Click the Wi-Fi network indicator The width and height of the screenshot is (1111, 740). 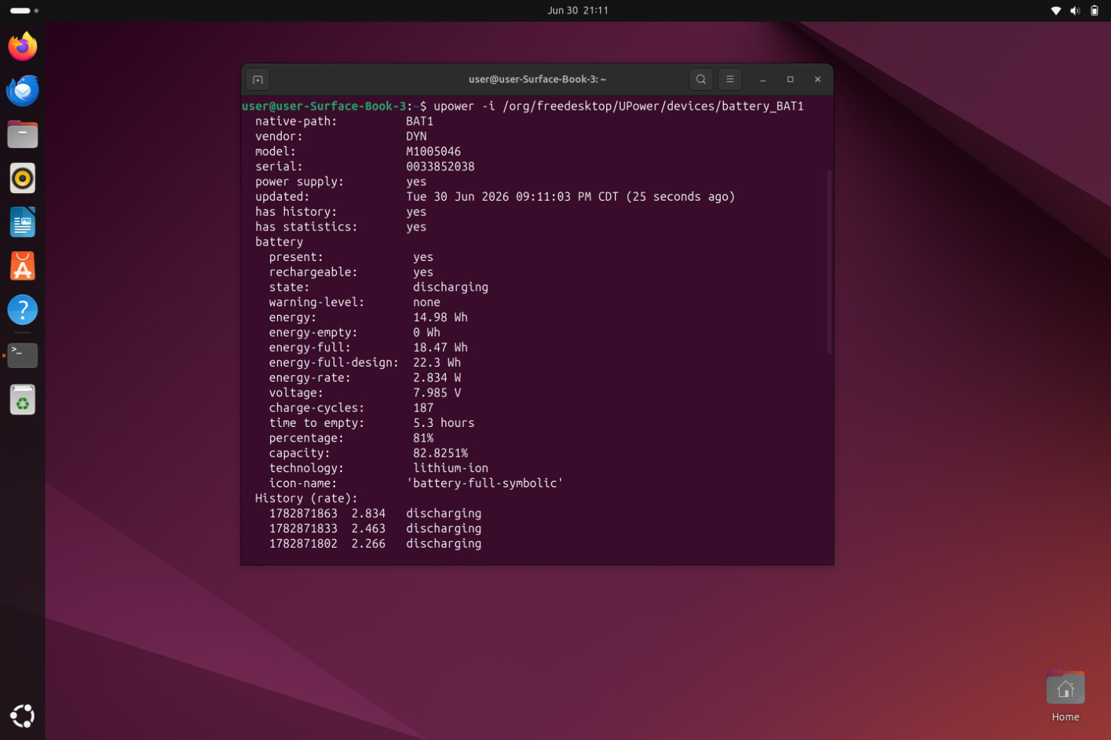point(1055,10)
